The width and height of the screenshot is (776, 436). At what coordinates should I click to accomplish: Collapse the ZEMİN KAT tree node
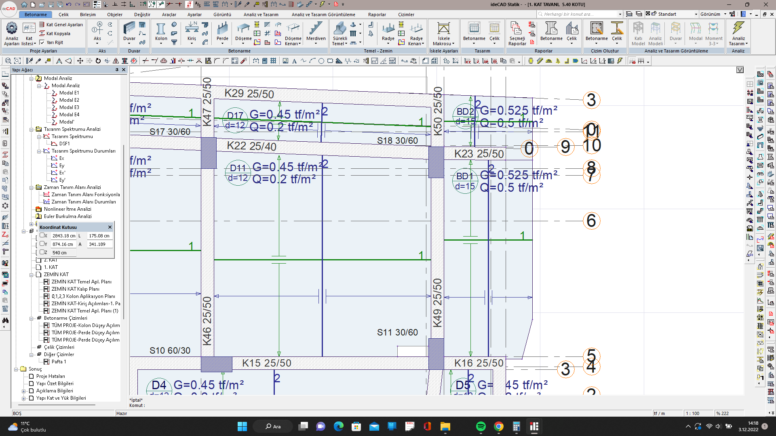click(x=31, y=275)
